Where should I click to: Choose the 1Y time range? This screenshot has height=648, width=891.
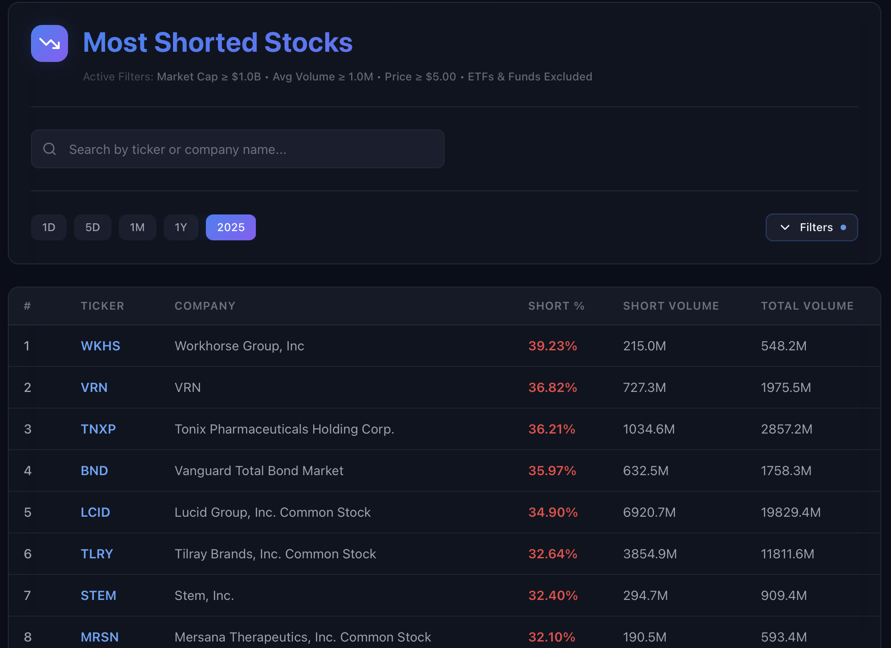181,227
